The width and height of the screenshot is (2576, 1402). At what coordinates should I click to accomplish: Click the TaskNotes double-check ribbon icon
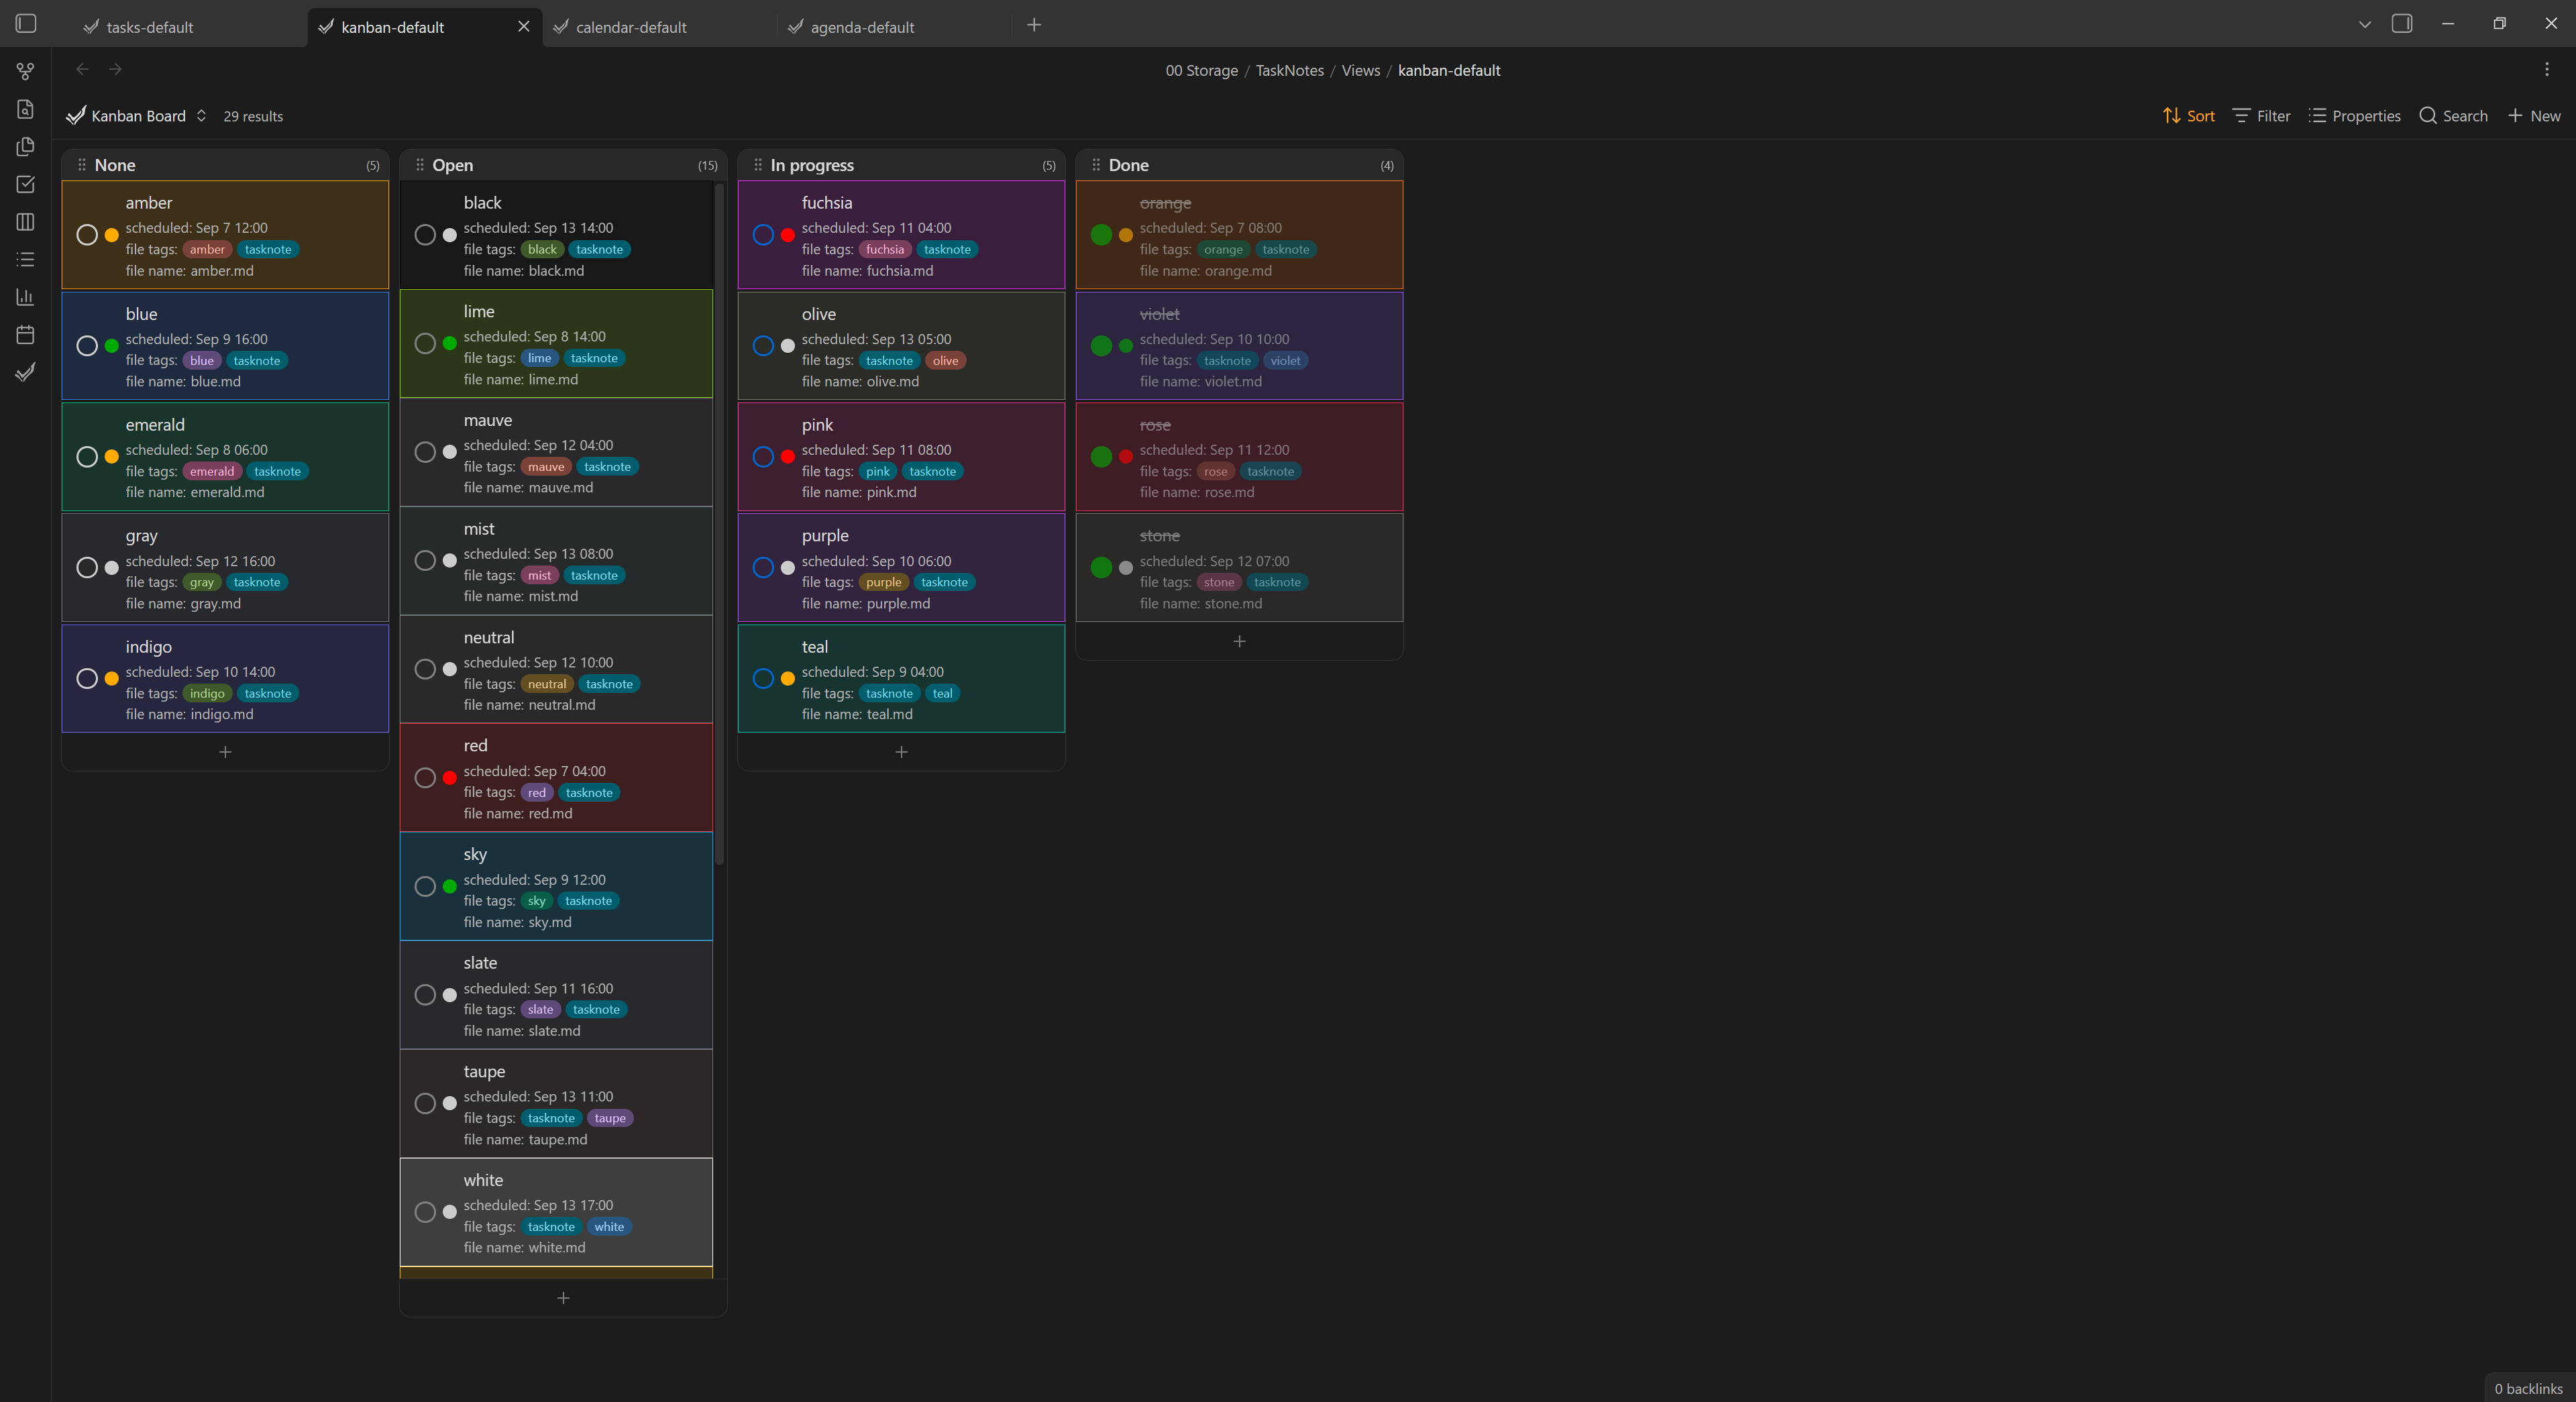(x=26, y=372)
